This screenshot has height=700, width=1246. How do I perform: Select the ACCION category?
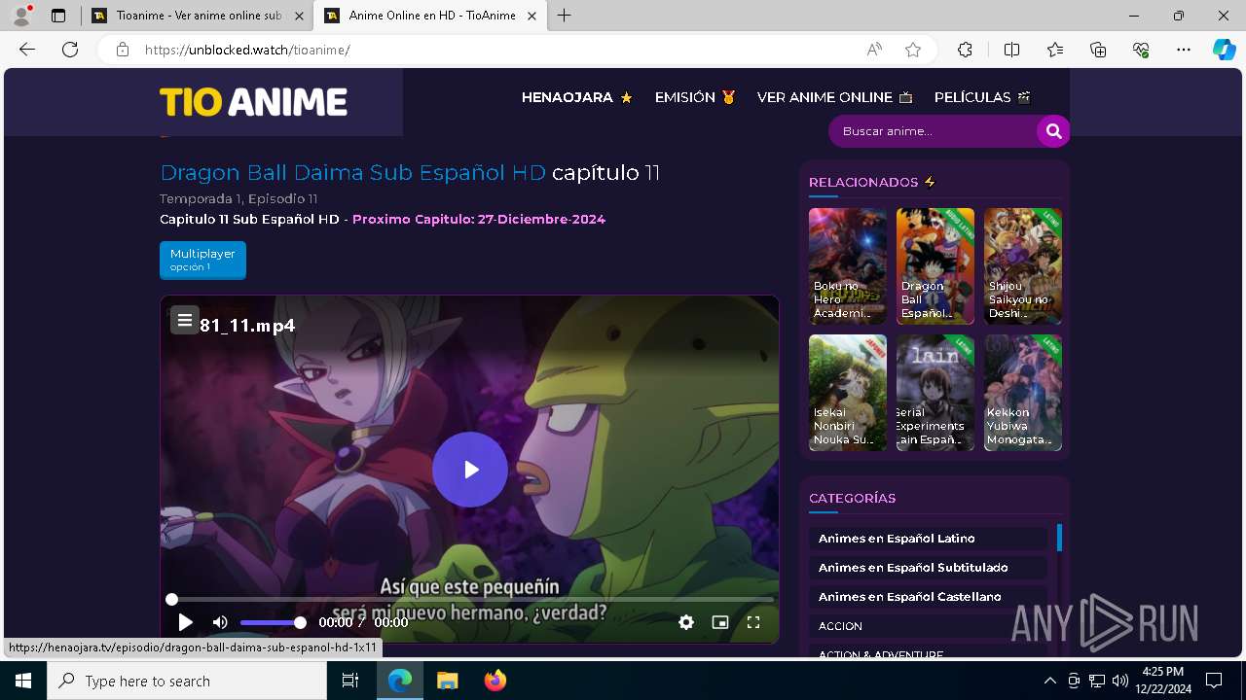click(928, 626)
